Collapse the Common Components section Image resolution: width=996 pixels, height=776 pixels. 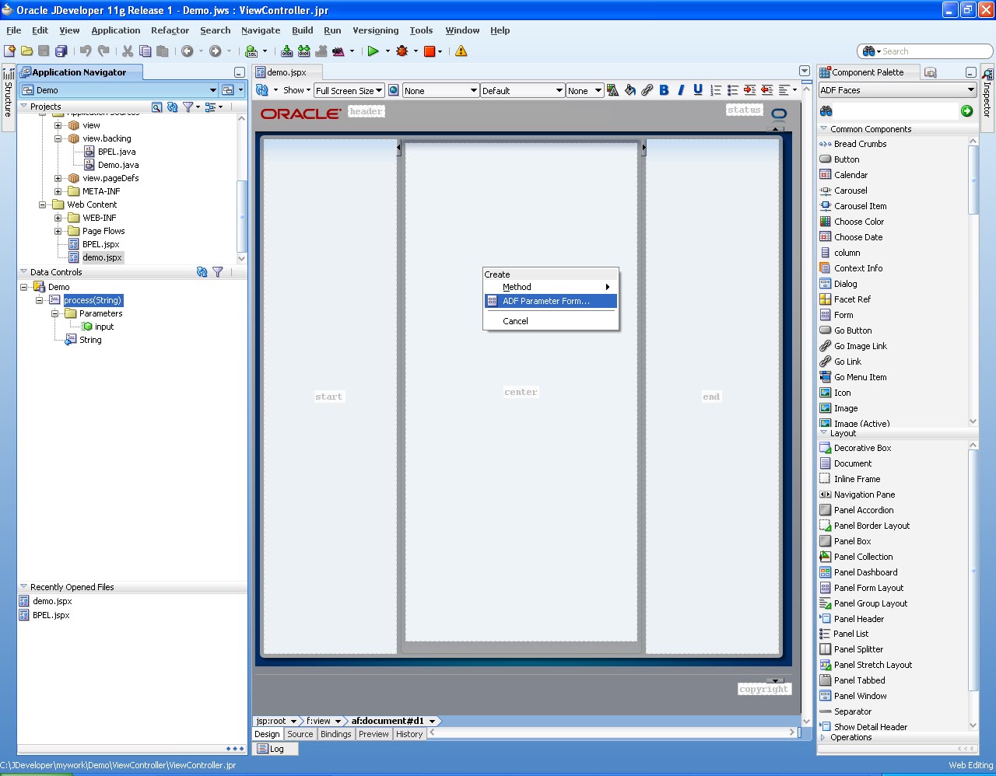pyautogui.click(x=824, y=129)
